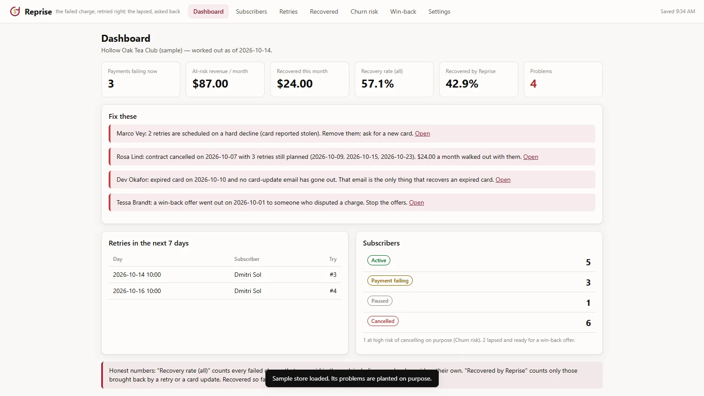Viewport: 704px width, 396px height.
Task: Open the Dev Okafor expired card link
Action: 503,180
